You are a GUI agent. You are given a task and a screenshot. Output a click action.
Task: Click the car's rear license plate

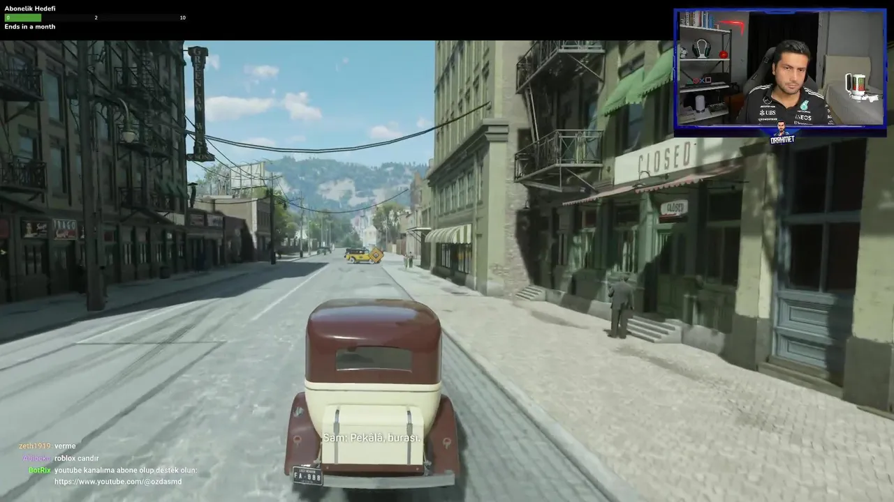307,476
